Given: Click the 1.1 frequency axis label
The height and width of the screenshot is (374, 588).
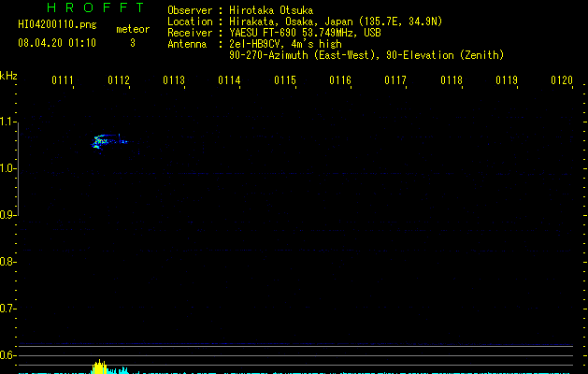Looking at the screenshot, I should [x=7, y=122].
